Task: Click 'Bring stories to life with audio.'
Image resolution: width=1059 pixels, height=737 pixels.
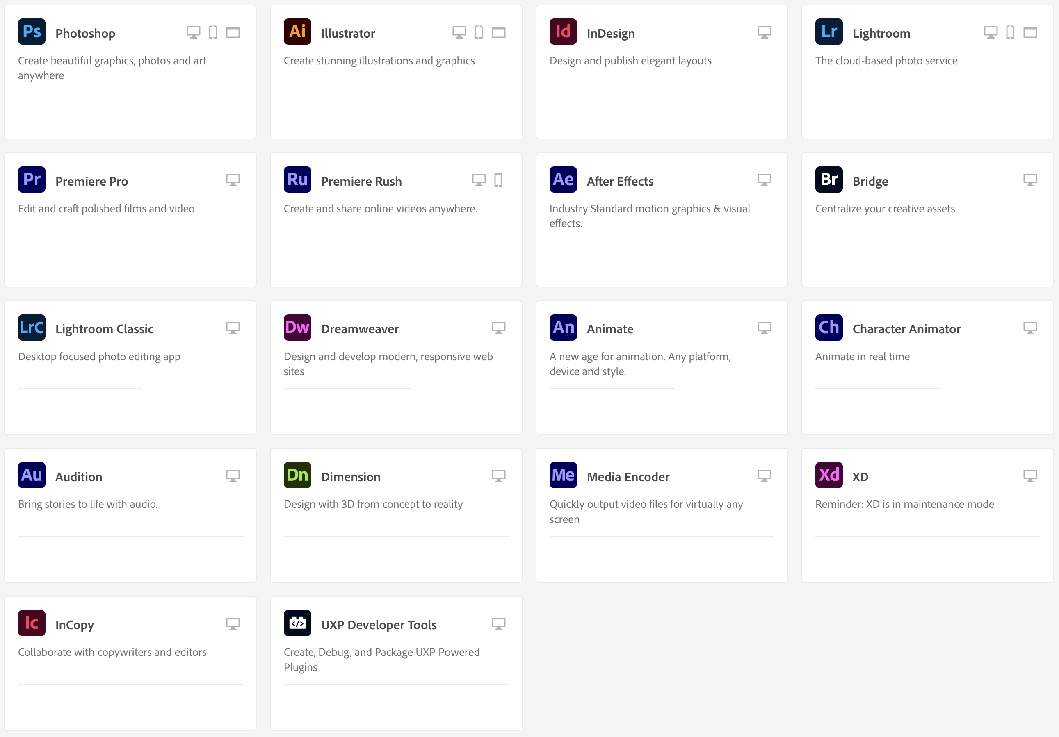Action: 88,504
